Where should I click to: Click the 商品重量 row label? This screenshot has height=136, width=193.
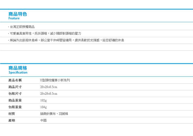point(15,100)
